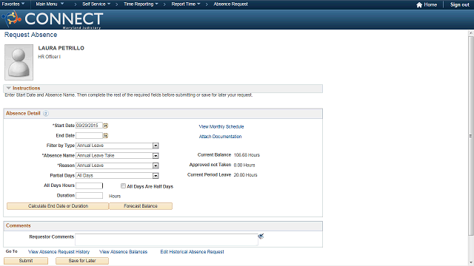Open the View Monthly Schedule link
This screenshot has width=474, height=266.
(221, 126)
